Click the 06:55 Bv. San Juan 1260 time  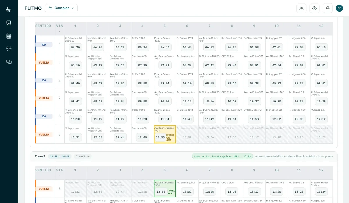[x=232, y=47]
